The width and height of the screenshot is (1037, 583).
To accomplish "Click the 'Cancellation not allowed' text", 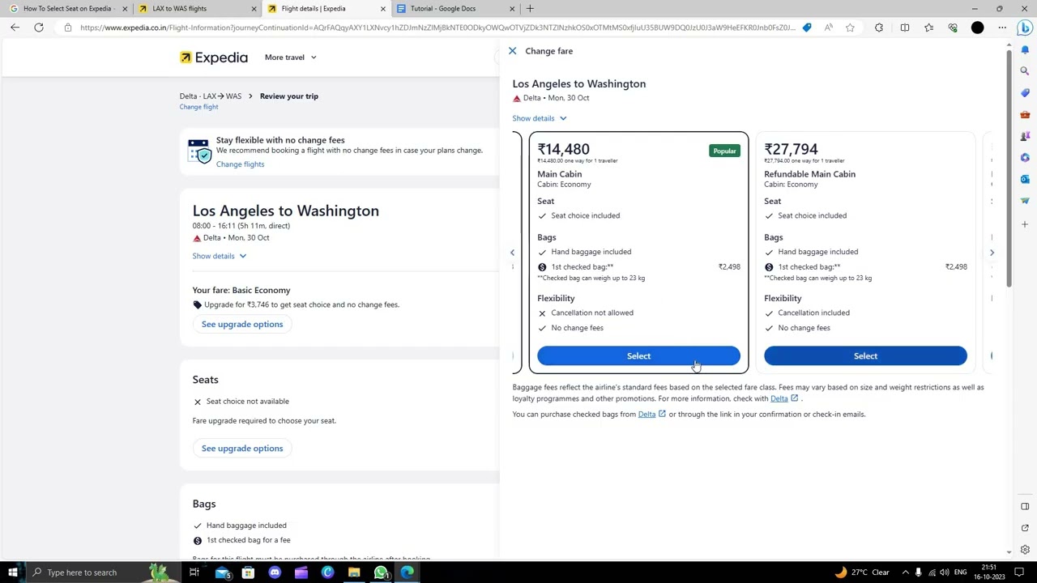I will click(x=592, y=313).
